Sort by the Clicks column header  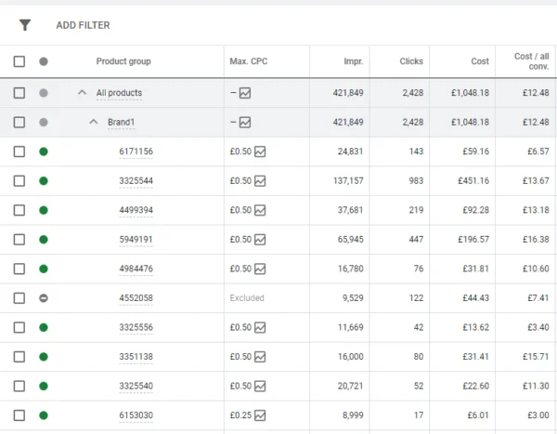(411, 62)
